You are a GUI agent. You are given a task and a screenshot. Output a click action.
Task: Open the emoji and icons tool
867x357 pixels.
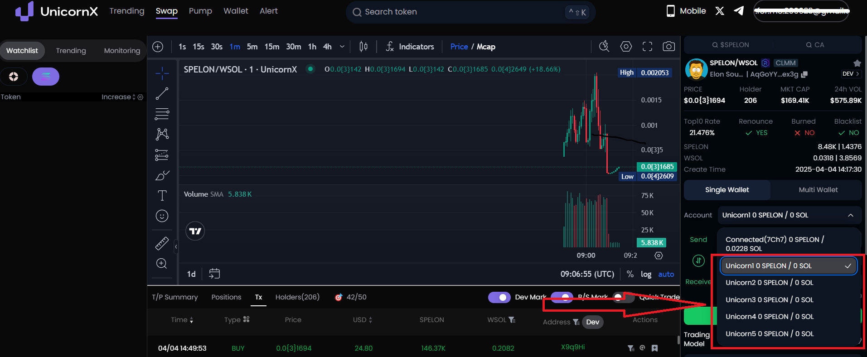[162, 216]
